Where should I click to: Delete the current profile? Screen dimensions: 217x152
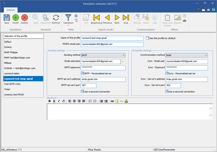pyautogui.click(x=24, y=19)
